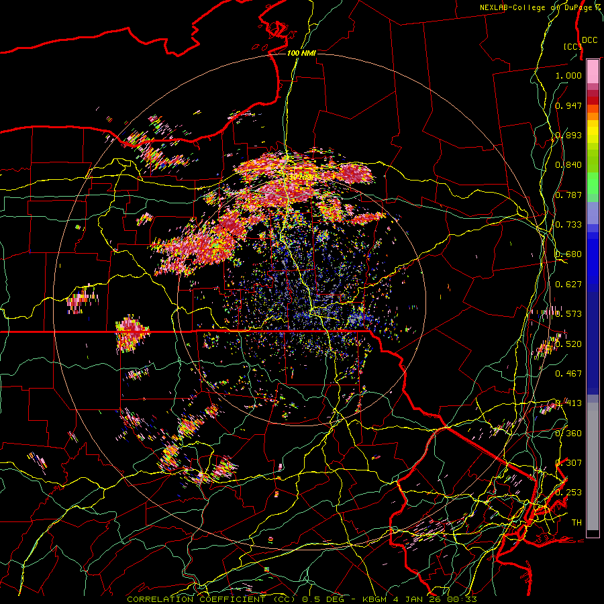Click the 0.573 scale value
Screen dimensions: 604x604
click(x=568, y=313)
